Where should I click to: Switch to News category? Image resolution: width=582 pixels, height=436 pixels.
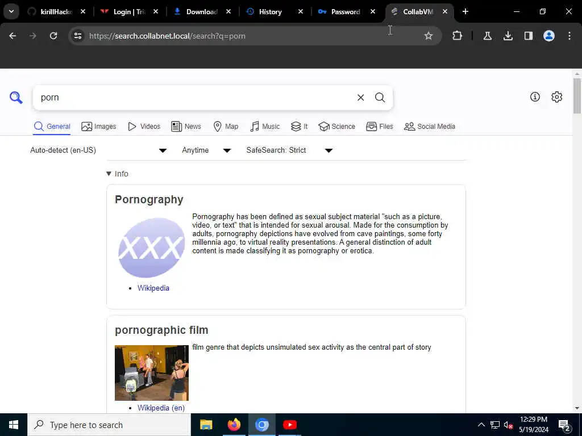[x=186, y=127]
